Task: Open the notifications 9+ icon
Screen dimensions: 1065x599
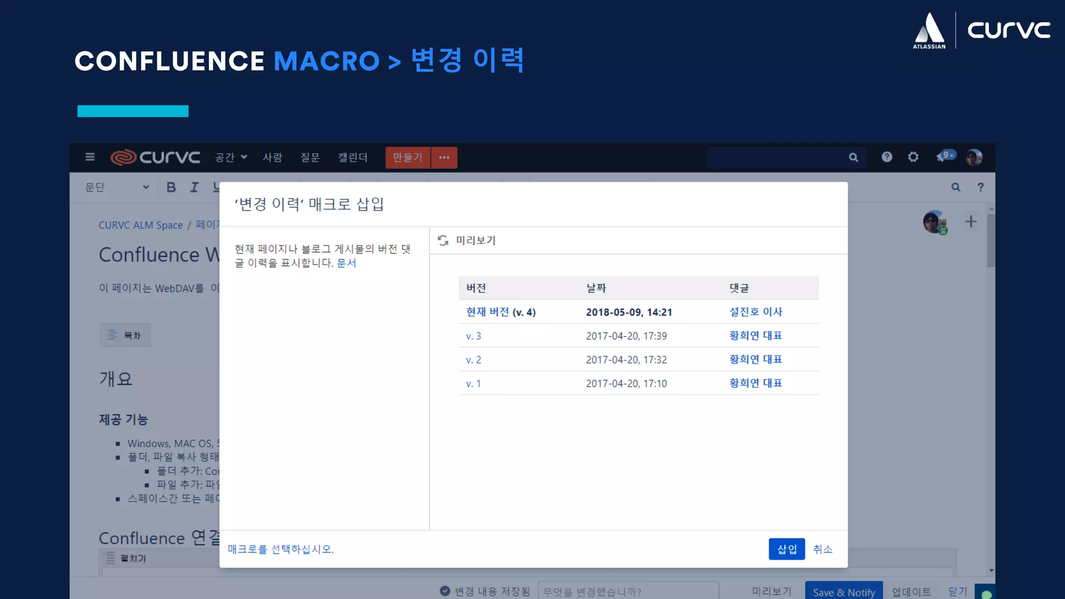Action: point(945,156)
